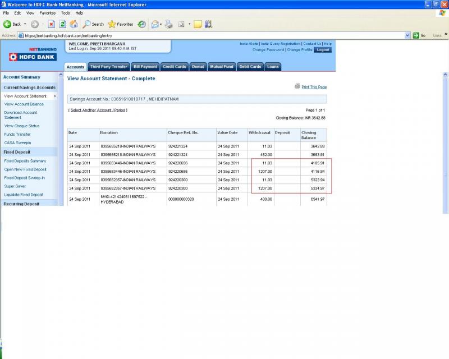The image size is (449, 359).
Task: Click the History toolbar icon
Action: click(x=142, y=24)
